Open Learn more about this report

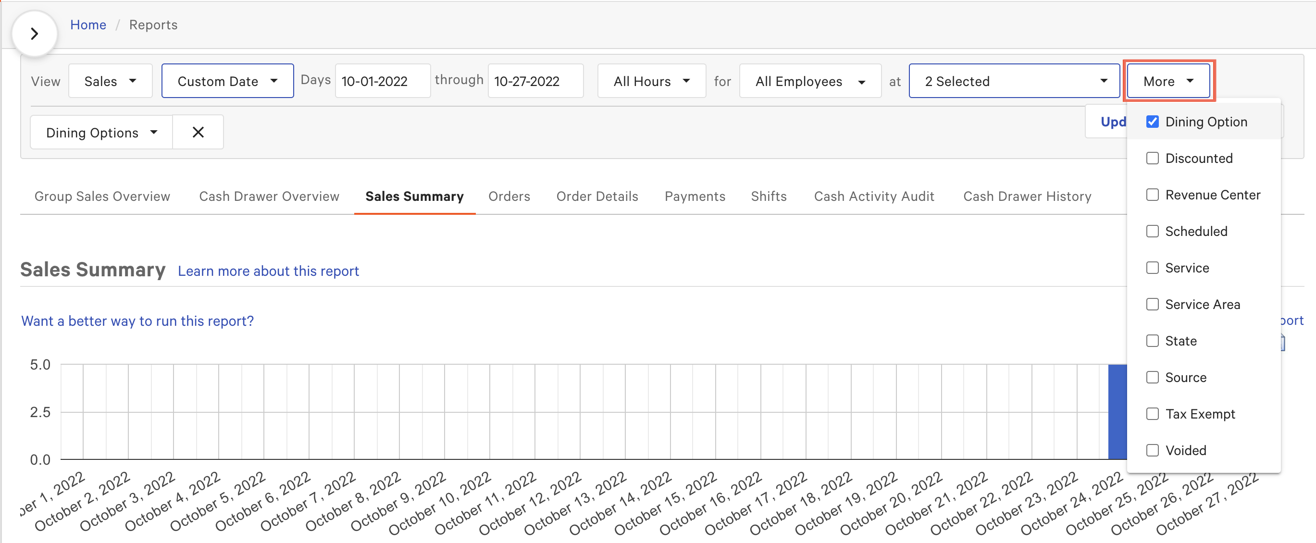268,271
